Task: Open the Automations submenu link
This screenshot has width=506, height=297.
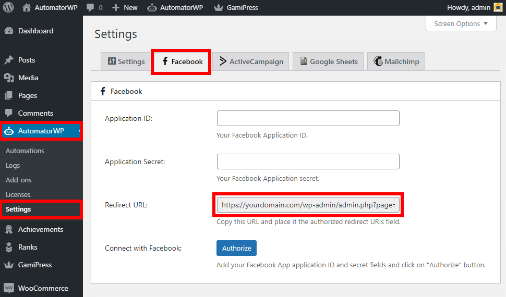Action: coord(25,151)
